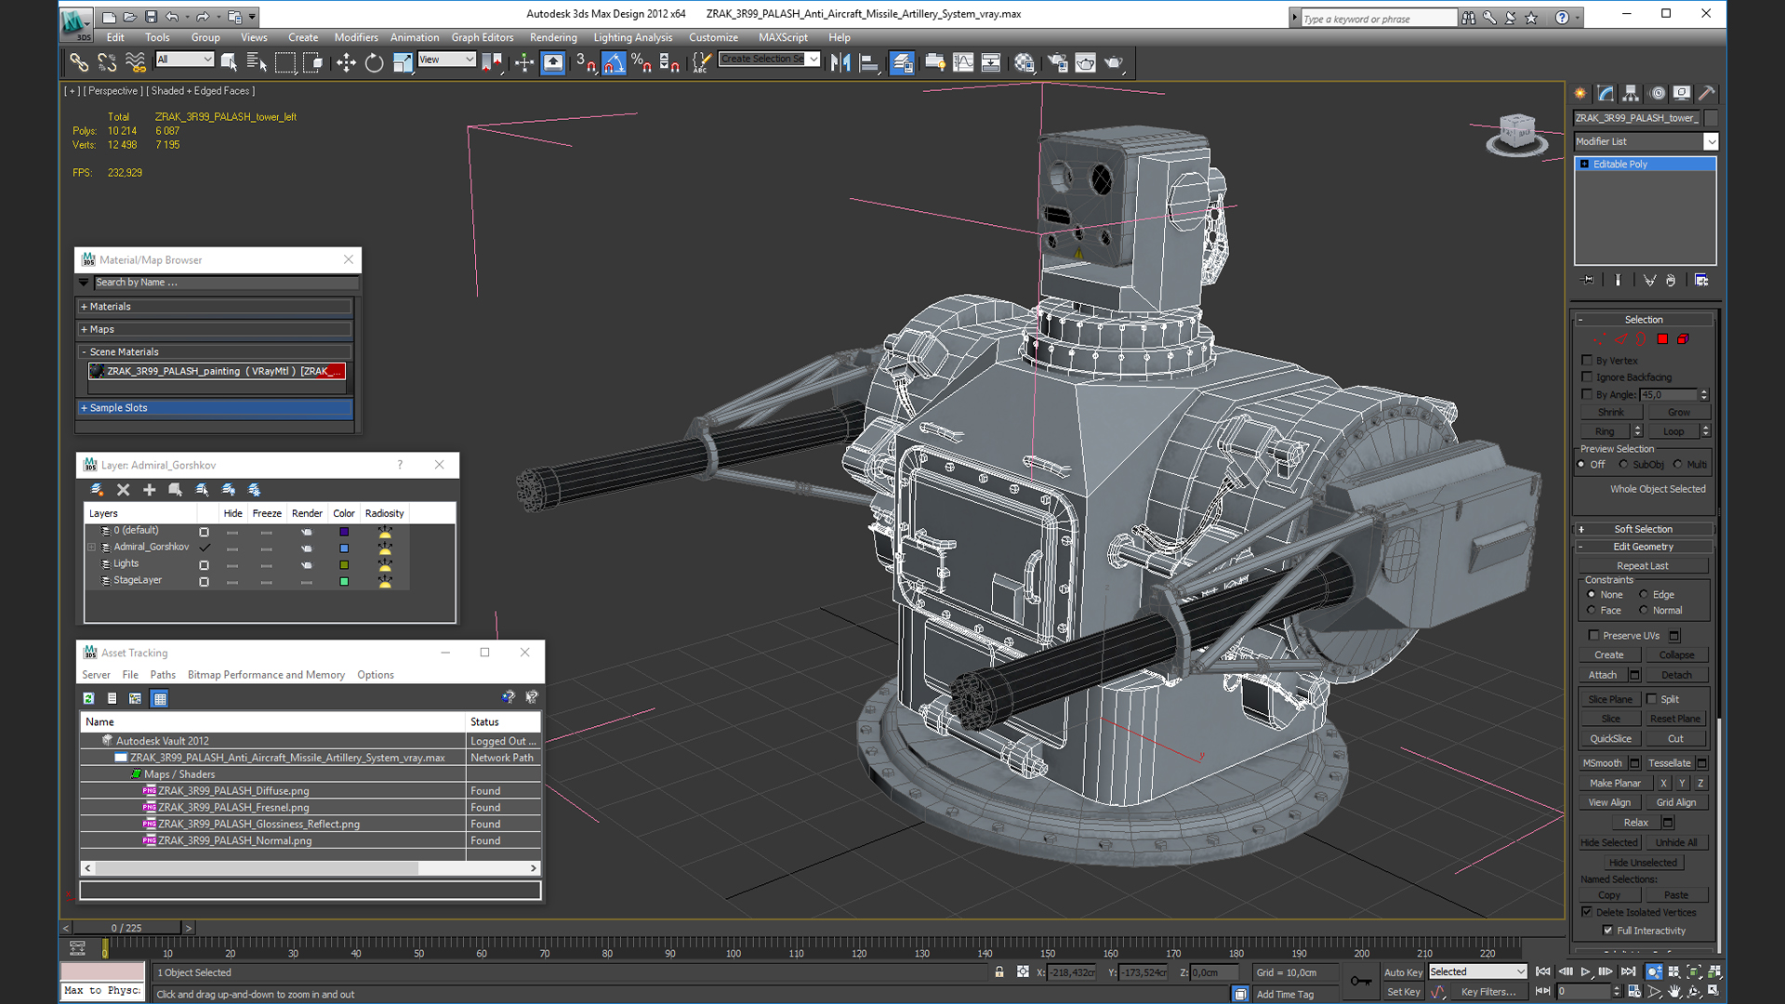
Task: Open the Modifiers menu
Action: tap(356, 37)
